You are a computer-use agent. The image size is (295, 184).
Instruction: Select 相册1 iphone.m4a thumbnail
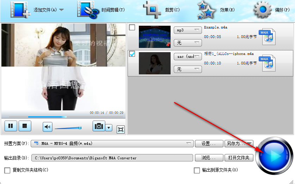[155, 63]
